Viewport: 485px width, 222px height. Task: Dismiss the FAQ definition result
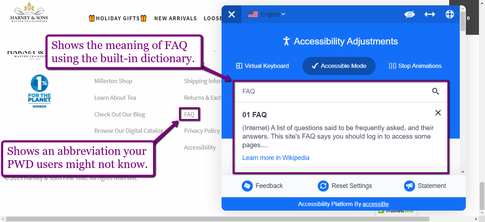pos(438,113)
